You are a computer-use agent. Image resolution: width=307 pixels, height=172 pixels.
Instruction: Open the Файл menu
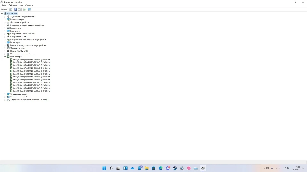4,5
